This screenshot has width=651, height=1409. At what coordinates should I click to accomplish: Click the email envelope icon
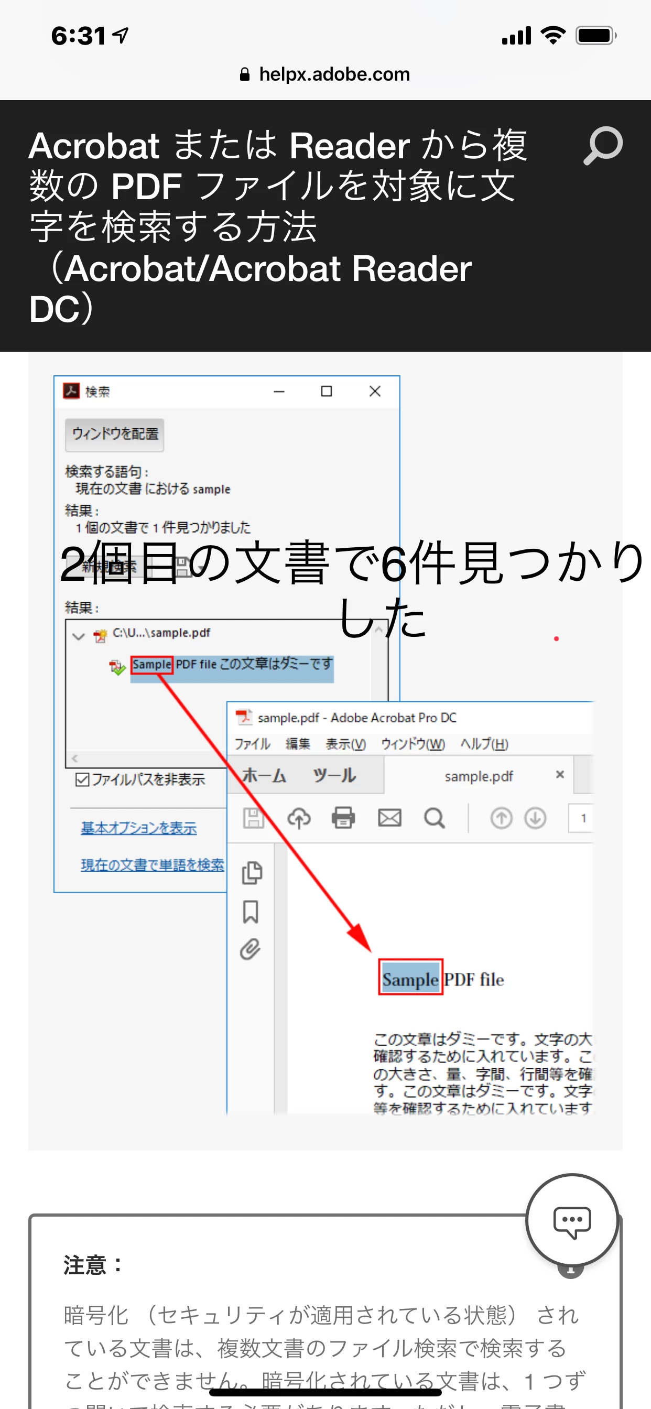(x=389, y=818)
